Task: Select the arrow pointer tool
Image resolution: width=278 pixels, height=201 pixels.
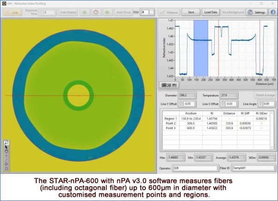Action: (6, 147)
